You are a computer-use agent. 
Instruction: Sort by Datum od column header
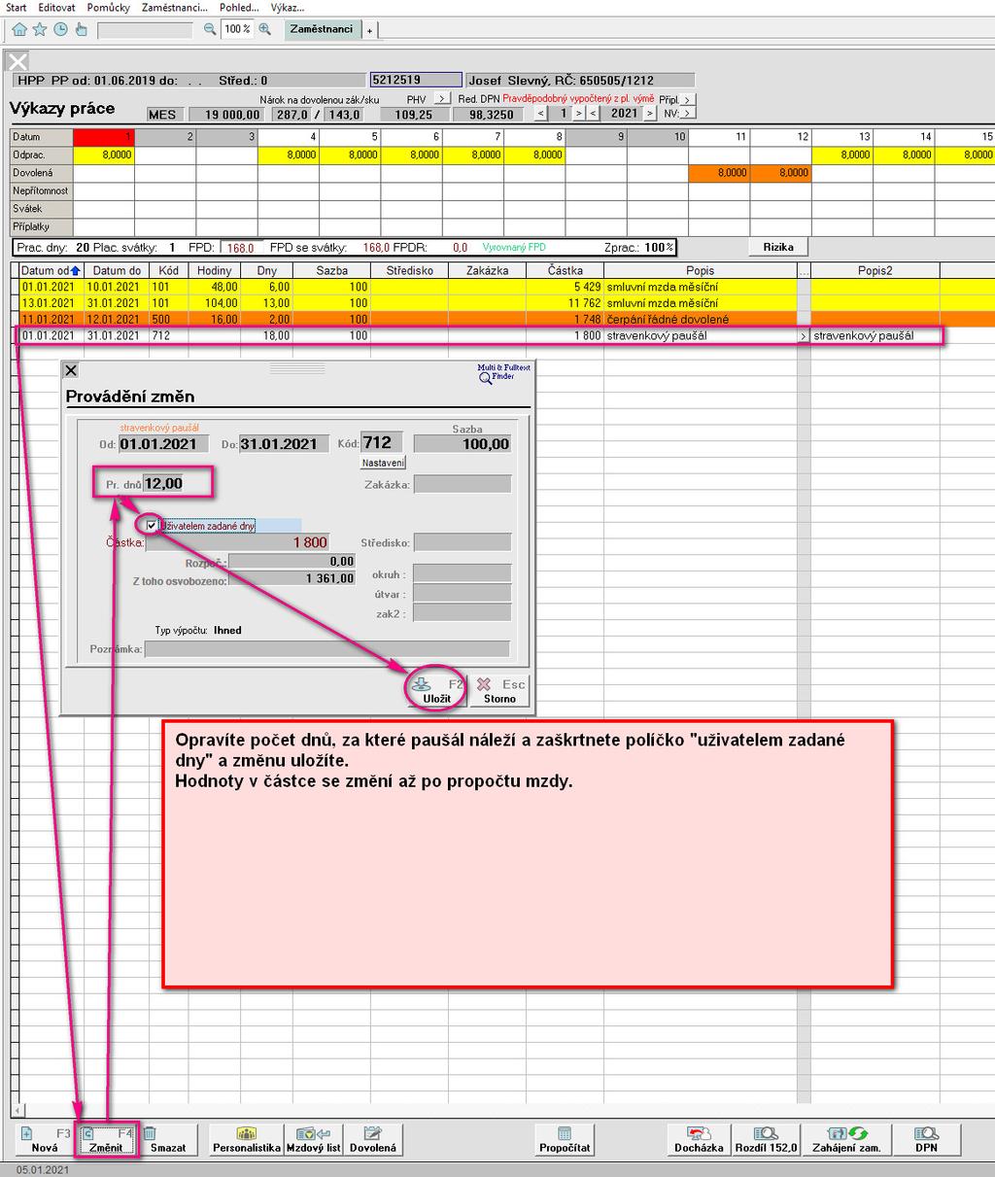(51, 270)
